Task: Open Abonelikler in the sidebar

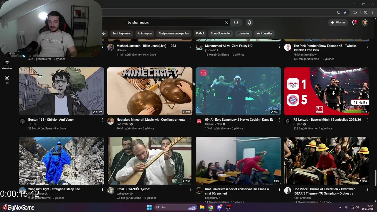Action: coord(7,65)
